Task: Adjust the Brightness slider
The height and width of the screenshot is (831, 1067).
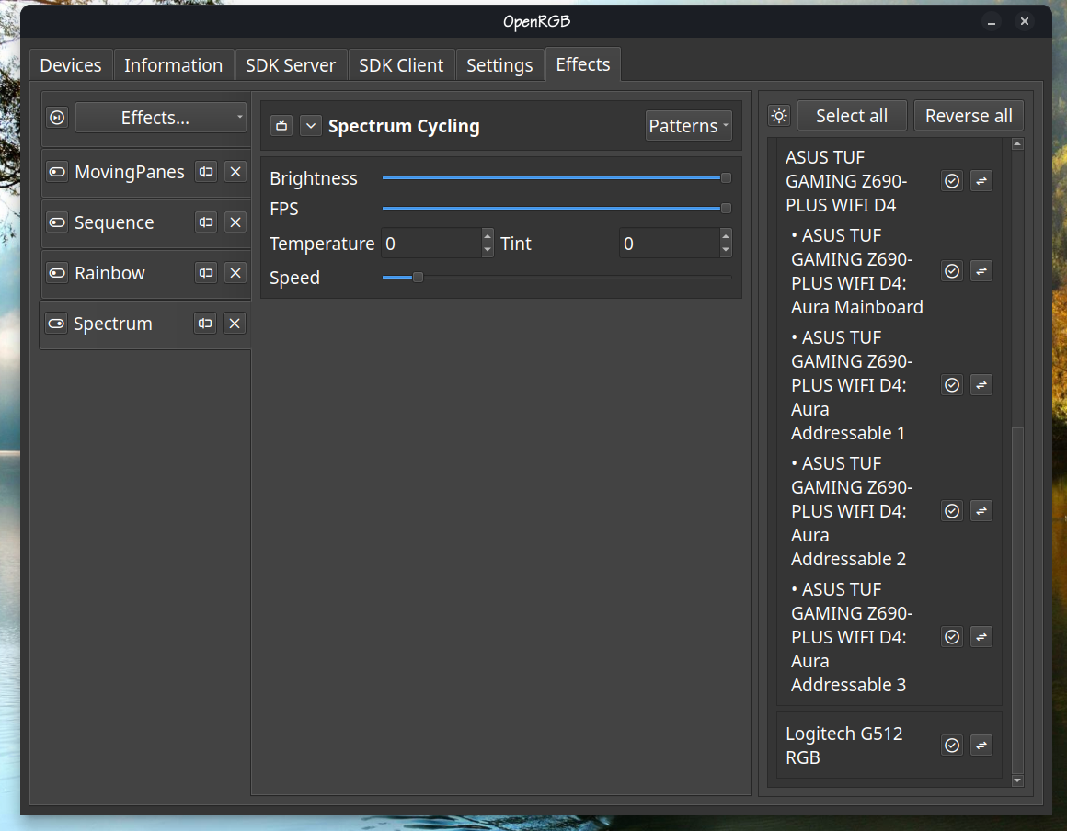Action: (x=556, y=178)
